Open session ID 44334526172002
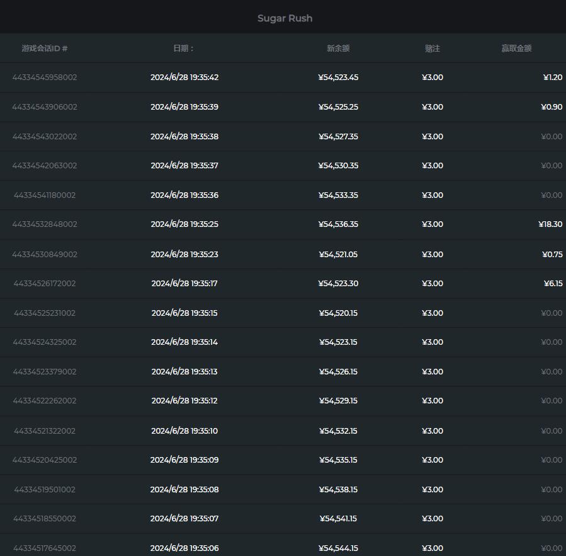 (x=45, y=284)
